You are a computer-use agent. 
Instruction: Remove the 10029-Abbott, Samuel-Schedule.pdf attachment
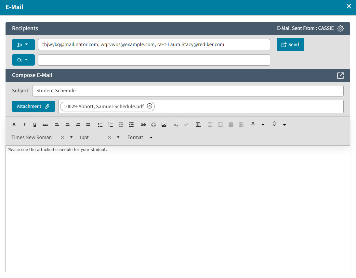tap(150, 106)
